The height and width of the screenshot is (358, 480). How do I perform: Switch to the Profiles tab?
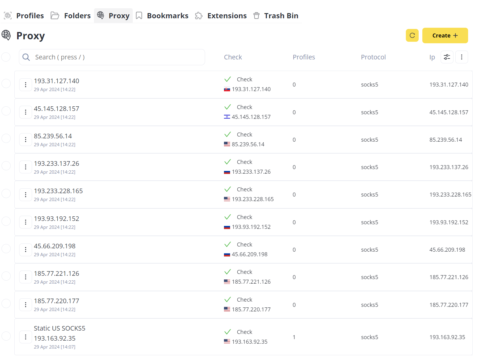tap(24, 16)
